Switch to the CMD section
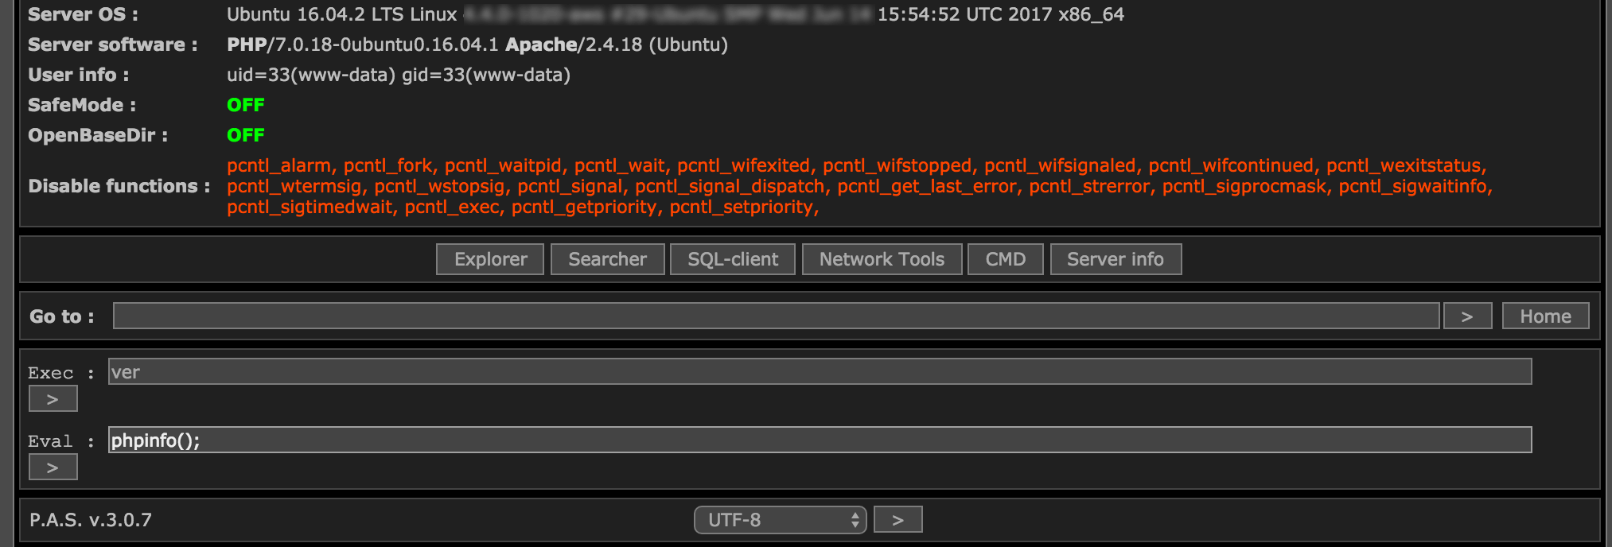 tap(1005, 259)
